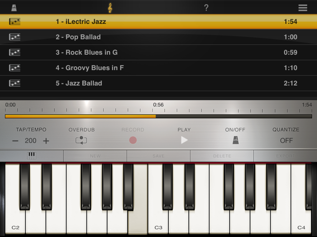Show keyboard view with mini piano icon
317x237 pixels.
point(32,156)
